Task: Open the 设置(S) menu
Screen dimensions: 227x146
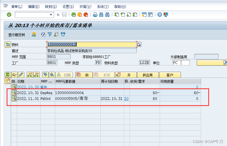Action: pyautogui.click(x=68, y=7)
